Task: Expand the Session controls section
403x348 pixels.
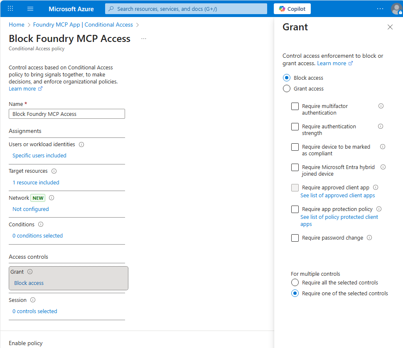Action: pos(35,311)
